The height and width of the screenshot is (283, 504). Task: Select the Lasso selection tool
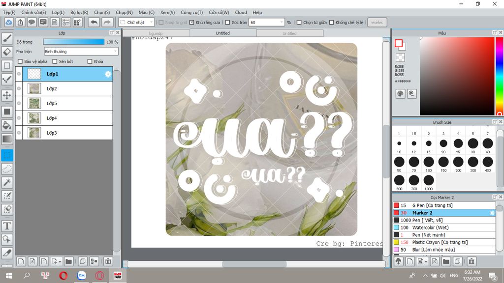[x=7, y=169]
